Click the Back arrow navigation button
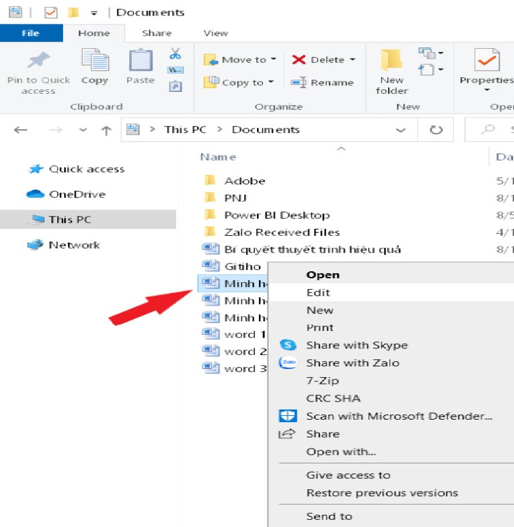The height and width of the screenshot is (527, 514). [x=21, y=130]
